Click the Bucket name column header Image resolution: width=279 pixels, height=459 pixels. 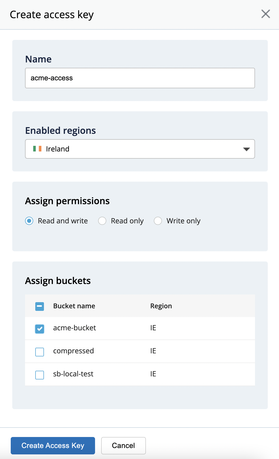pos(74,306)
